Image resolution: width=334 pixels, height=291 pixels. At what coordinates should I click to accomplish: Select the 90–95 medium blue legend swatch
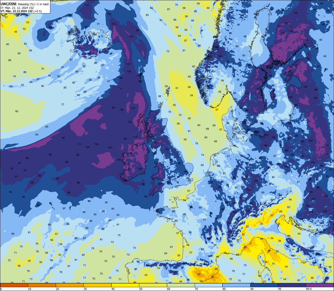pos(264,285)
